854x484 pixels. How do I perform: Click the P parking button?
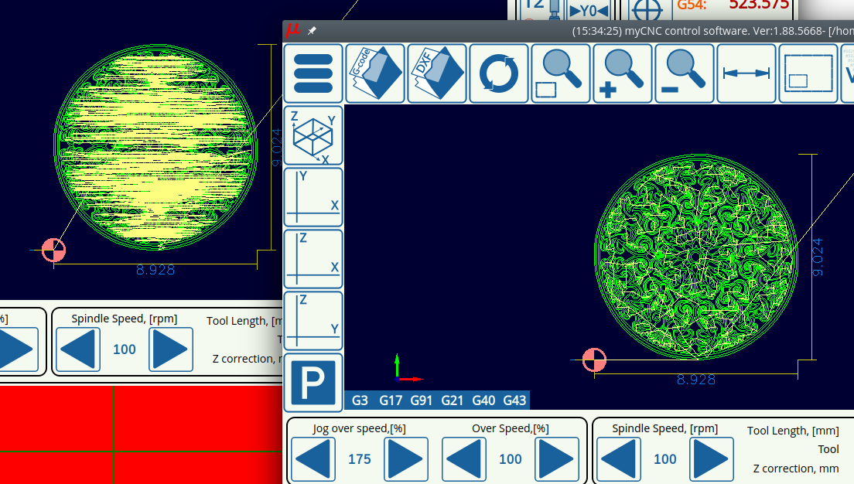(x=313, y=383)
